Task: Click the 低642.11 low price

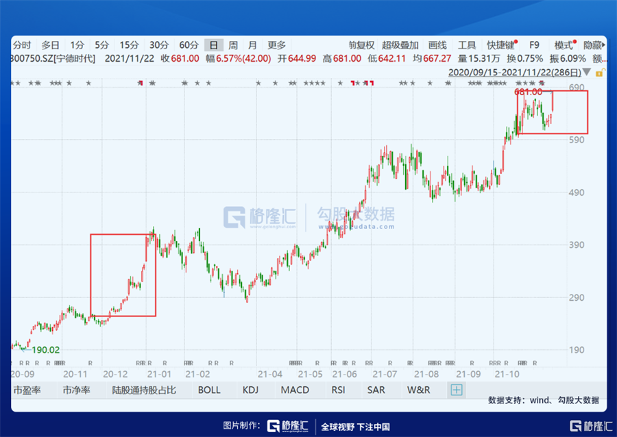Action: click(x=387, y=58)
